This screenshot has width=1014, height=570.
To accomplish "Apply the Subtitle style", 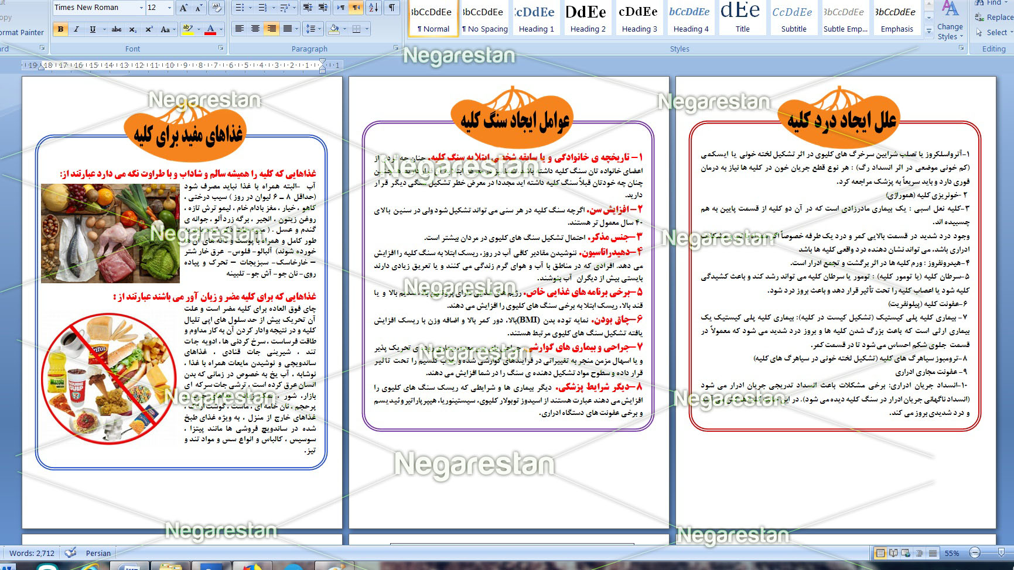I will [793, 19].
